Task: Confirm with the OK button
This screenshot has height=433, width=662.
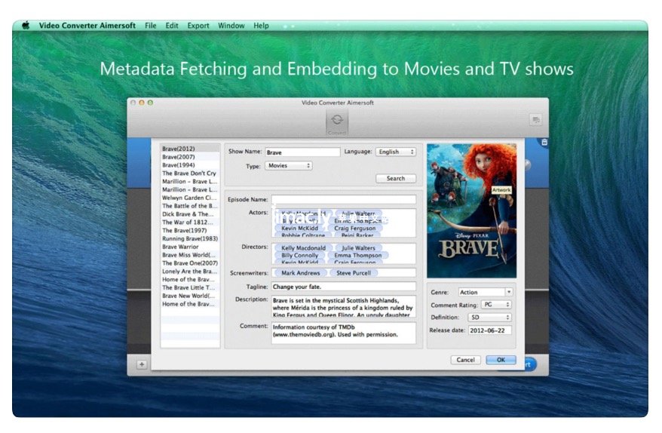Action: pos(501,360)
